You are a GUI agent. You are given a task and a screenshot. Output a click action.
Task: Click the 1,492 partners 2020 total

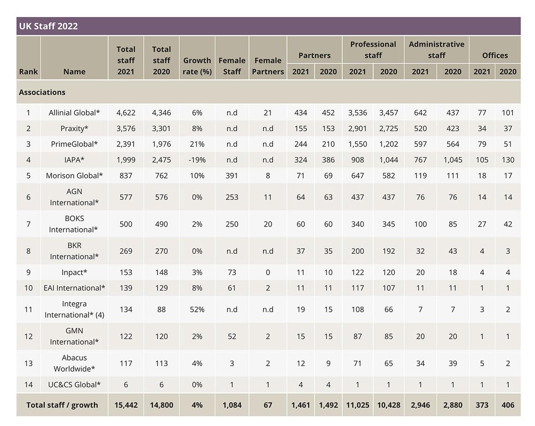[328, 405]
